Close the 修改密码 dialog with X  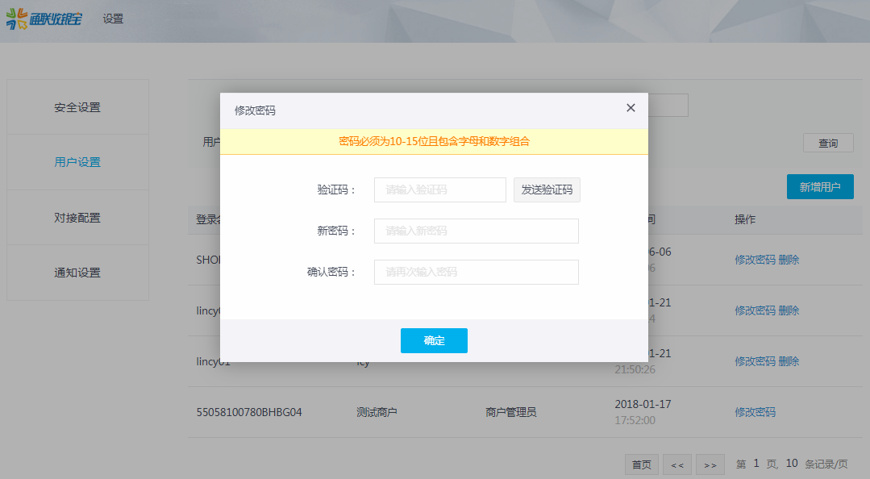(x=631, y=108)
